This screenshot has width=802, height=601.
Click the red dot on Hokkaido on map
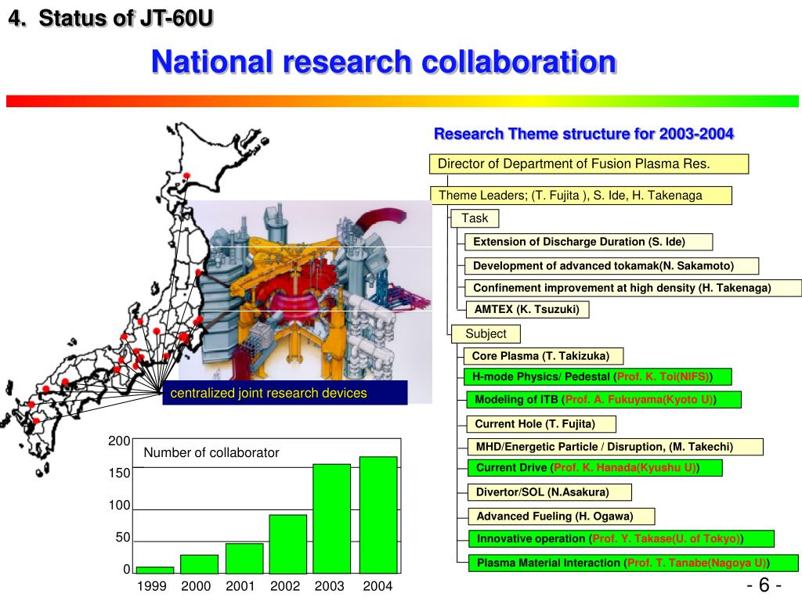click(186, 176)
